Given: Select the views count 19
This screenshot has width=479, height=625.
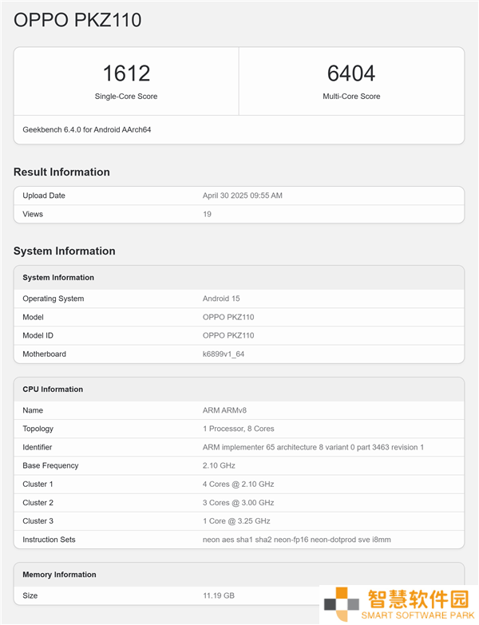Looking at the screenshot, I should click(207, 214).
